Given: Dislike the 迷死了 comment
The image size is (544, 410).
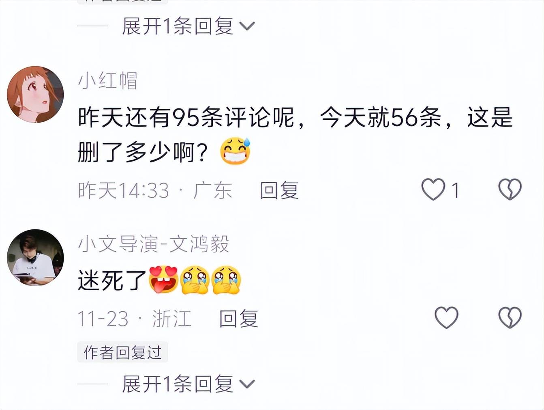Looking at the screenshot, I should (510, 317).
